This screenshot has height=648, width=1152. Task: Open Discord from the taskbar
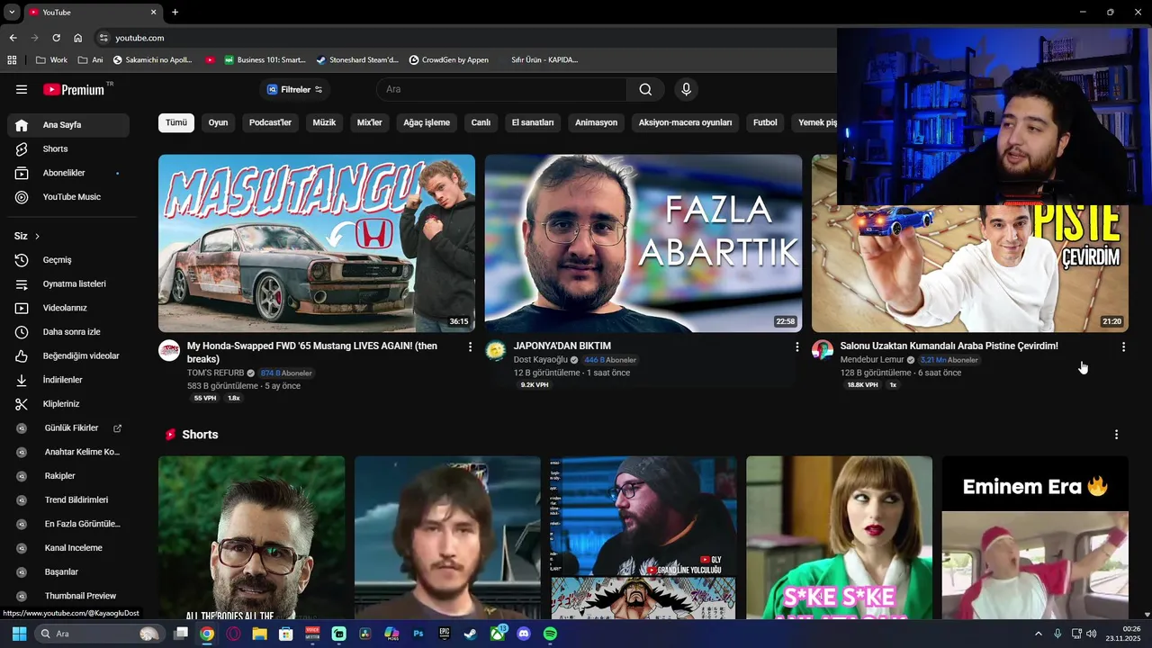coord(524,634)
